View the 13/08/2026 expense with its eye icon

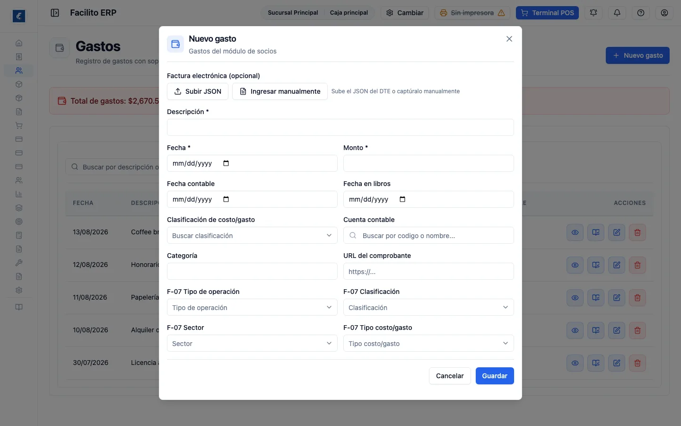pyautogui.click(x=575, y=232)
